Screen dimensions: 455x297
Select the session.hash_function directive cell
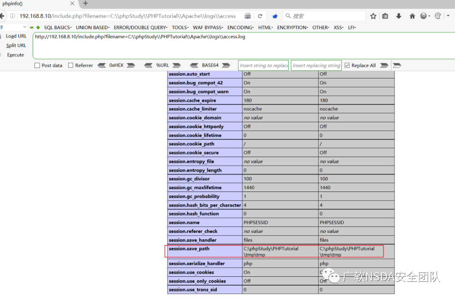(x=205, y=214)
